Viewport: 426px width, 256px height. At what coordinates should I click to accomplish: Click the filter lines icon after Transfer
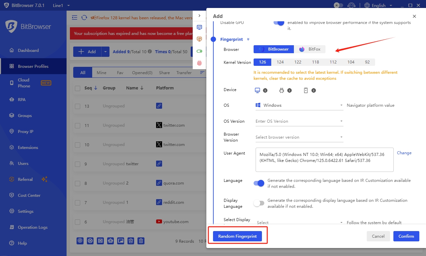click(x=202, y=72)
